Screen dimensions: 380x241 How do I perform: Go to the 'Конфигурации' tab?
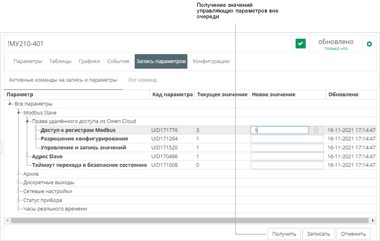(211, 61)
